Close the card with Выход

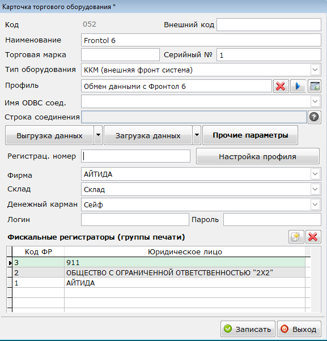299,329
